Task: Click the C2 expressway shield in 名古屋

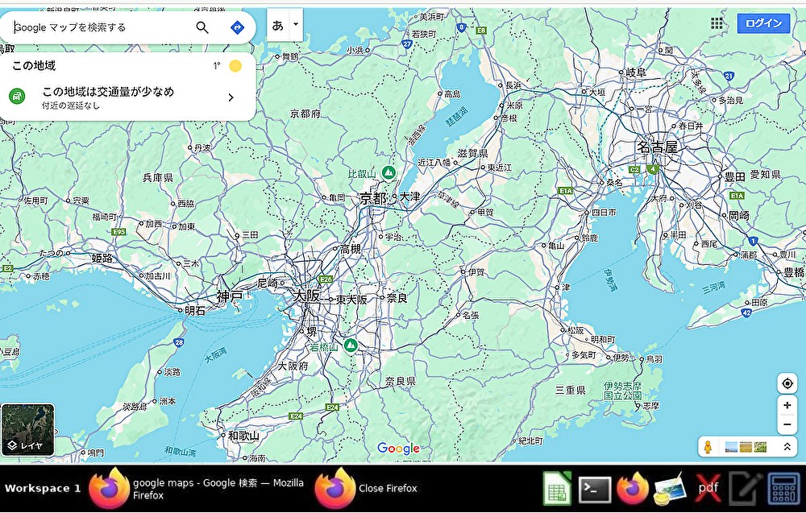Action: pos(635,169)
